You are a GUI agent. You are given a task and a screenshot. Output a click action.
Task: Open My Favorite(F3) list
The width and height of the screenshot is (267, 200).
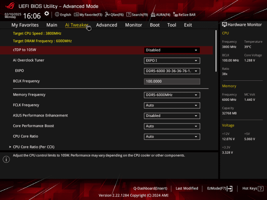pos(88,15)
